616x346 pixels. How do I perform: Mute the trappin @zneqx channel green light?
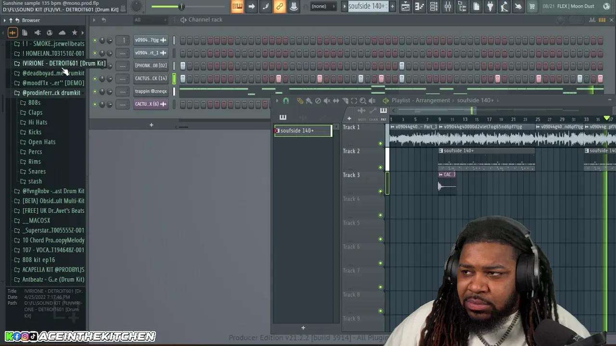coord(95,91)
